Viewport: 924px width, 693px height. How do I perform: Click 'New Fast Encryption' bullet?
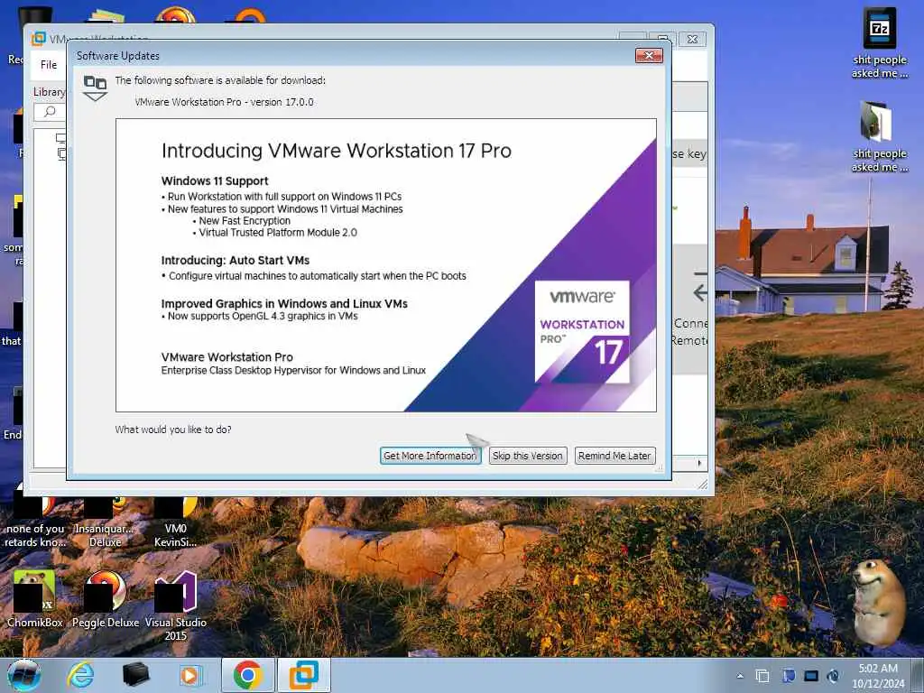click(x=245, y=220)
